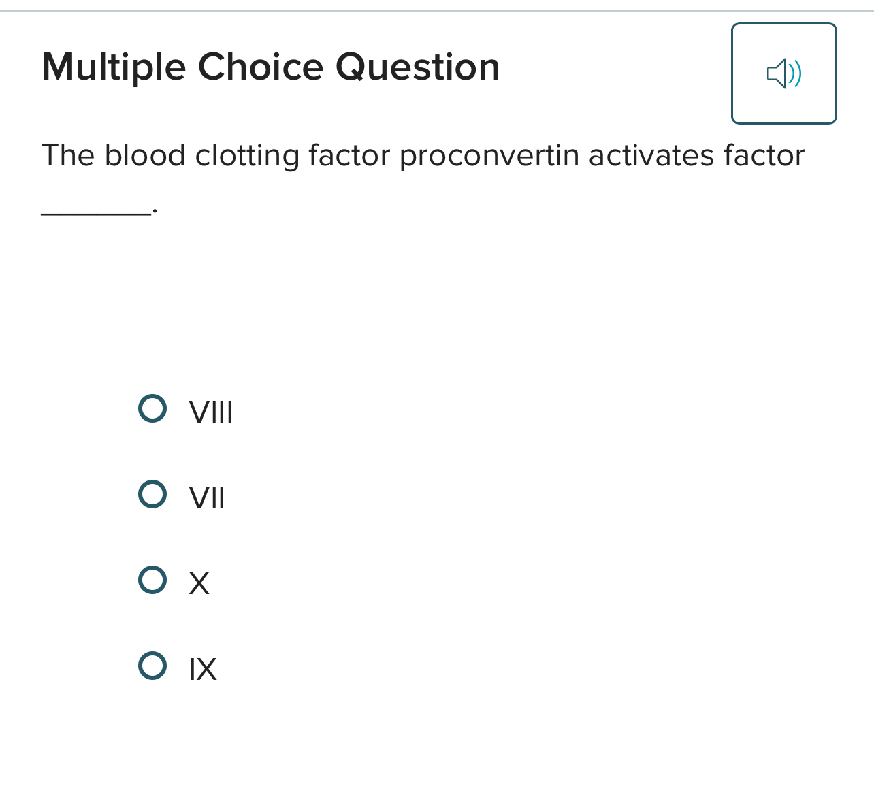This screenshot has height=801, width=874.
Task: Select the VIII radio button
Action: tap(152, 409)
